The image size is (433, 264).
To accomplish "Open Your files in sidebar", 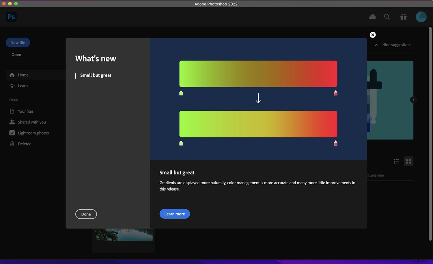I will [x=25, y=111].
